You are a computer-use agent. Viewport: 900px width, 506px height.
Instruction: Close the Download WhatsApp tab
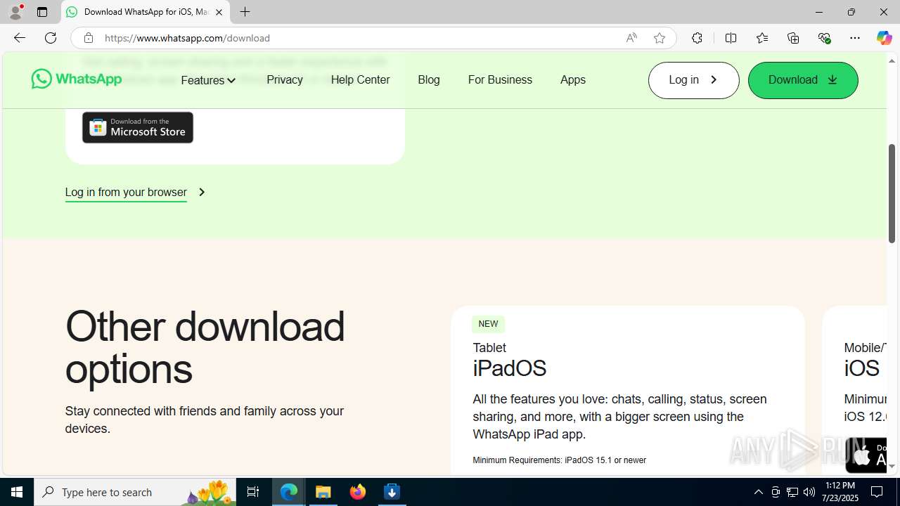pyautogui.click(x=219, y=12)
